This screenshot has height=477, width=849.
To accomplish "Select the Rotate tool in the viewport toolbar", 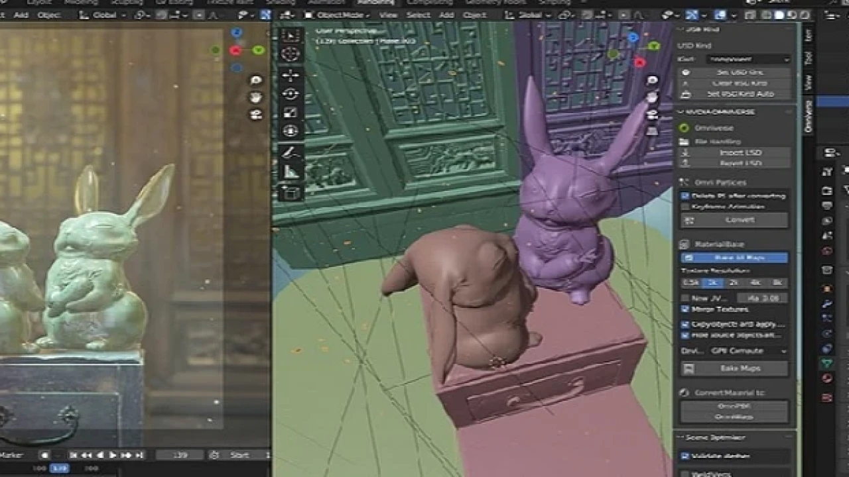I will pos(291,94).
